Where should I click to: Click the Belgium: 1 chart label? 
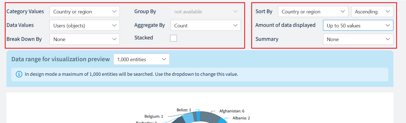[154, 116]
